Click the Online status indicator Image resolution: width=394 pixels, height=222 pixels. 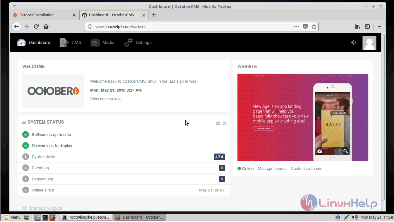pyautogui.click(x=245, y=168)
